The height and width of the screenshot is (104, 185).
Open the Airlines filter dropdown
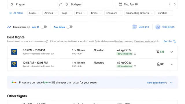[50, 13]
